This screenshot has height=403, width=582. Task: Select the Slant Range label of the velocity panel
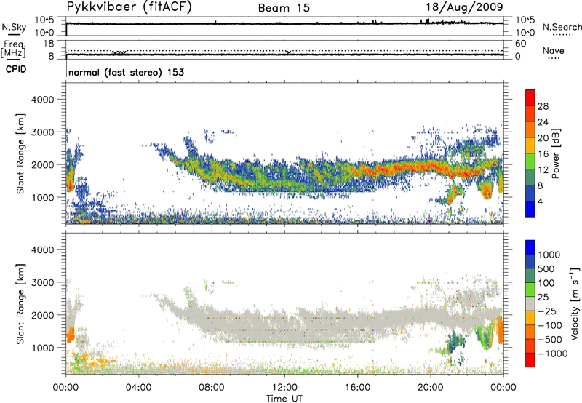(x=20, y=304)
